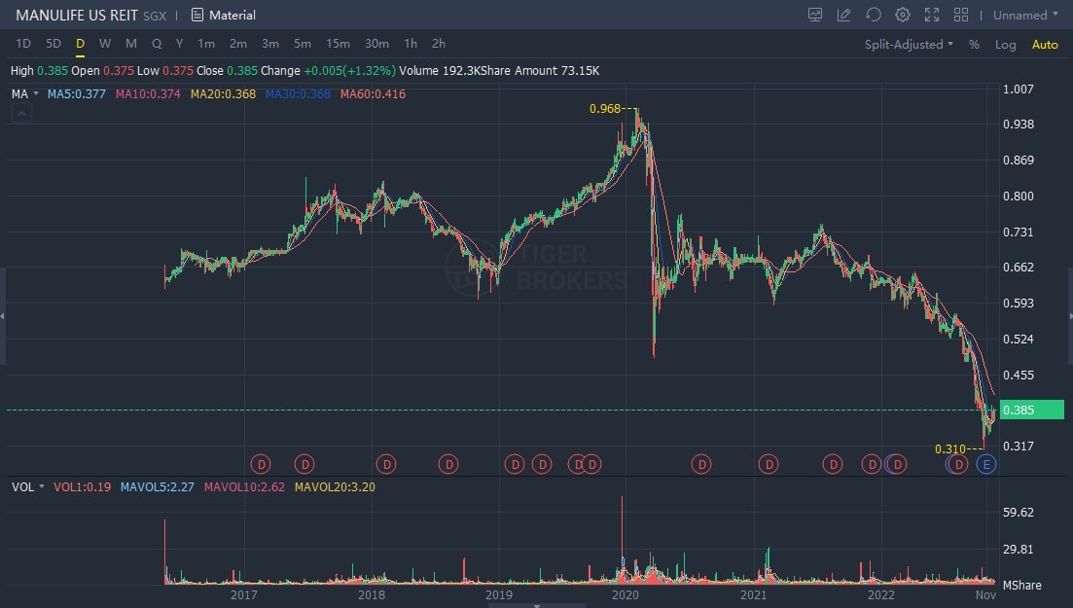Switch to 1D timeframe
Screen dimensions: 1073x608
(23, 43)
